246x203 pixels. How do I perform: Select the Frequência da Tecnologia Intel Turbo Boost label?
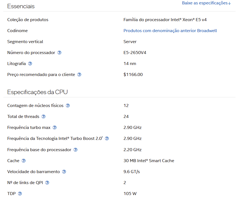(55, 138)
